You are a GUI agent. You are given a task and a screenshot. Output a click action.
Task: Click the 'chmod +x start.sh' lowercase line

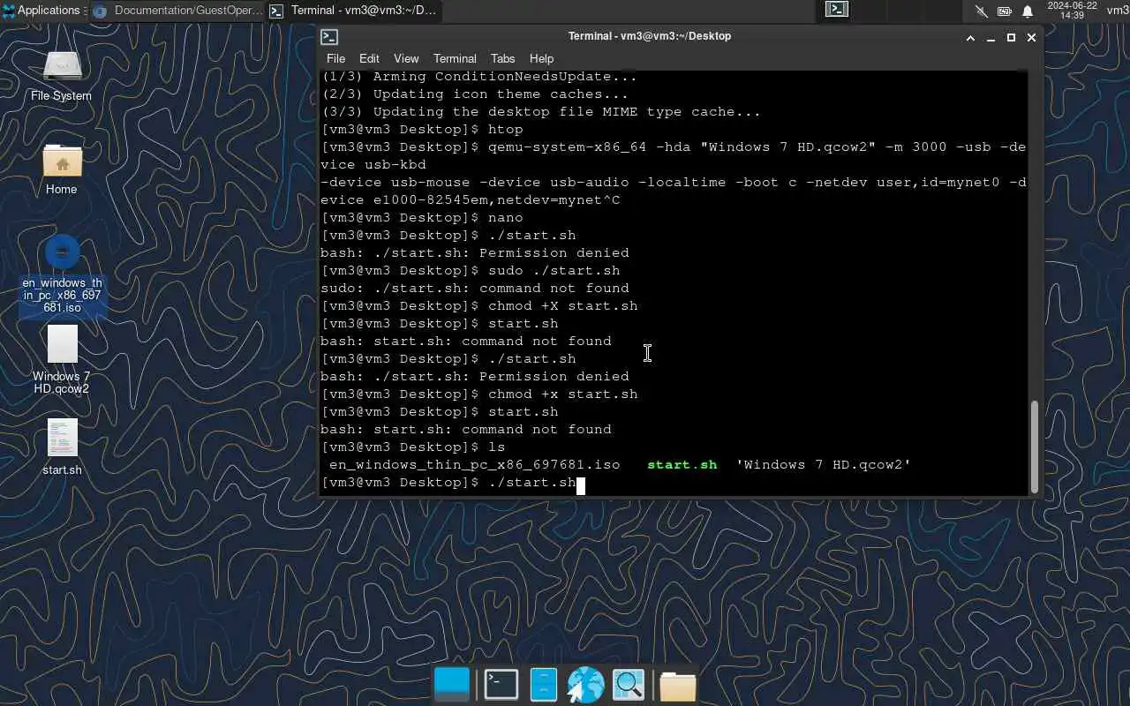point(478,394)
